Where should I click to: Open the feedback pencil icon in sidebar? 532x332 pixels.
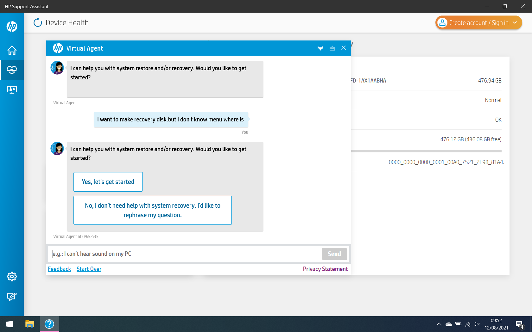(12, 297)
